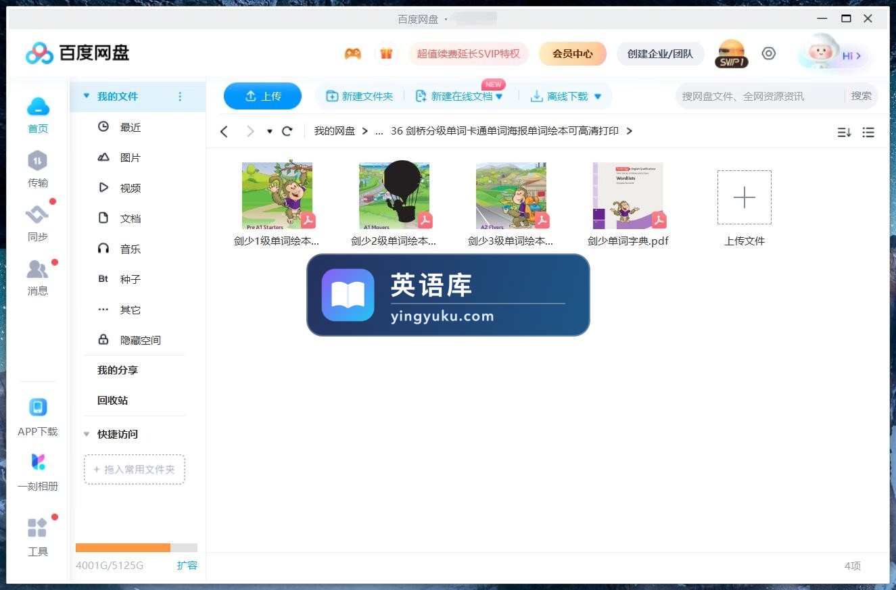Select 剑少1级单词绘本 PDF thumbnail

pyautogui.click(x=277, y=195)
